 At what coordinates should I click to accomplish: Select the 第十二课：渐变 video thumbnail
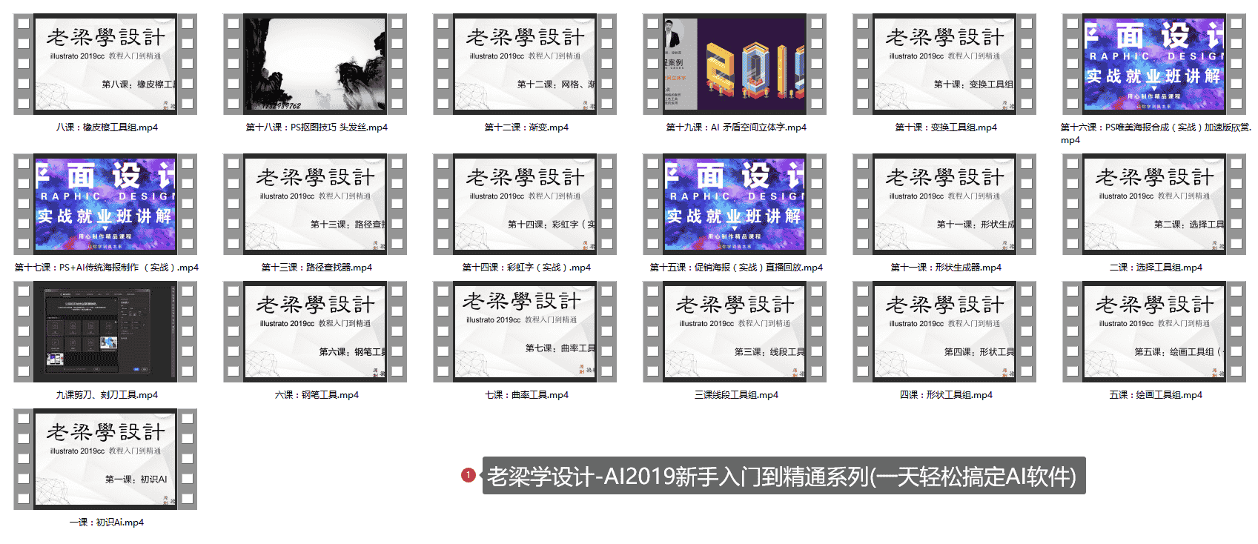click(525, 64)
